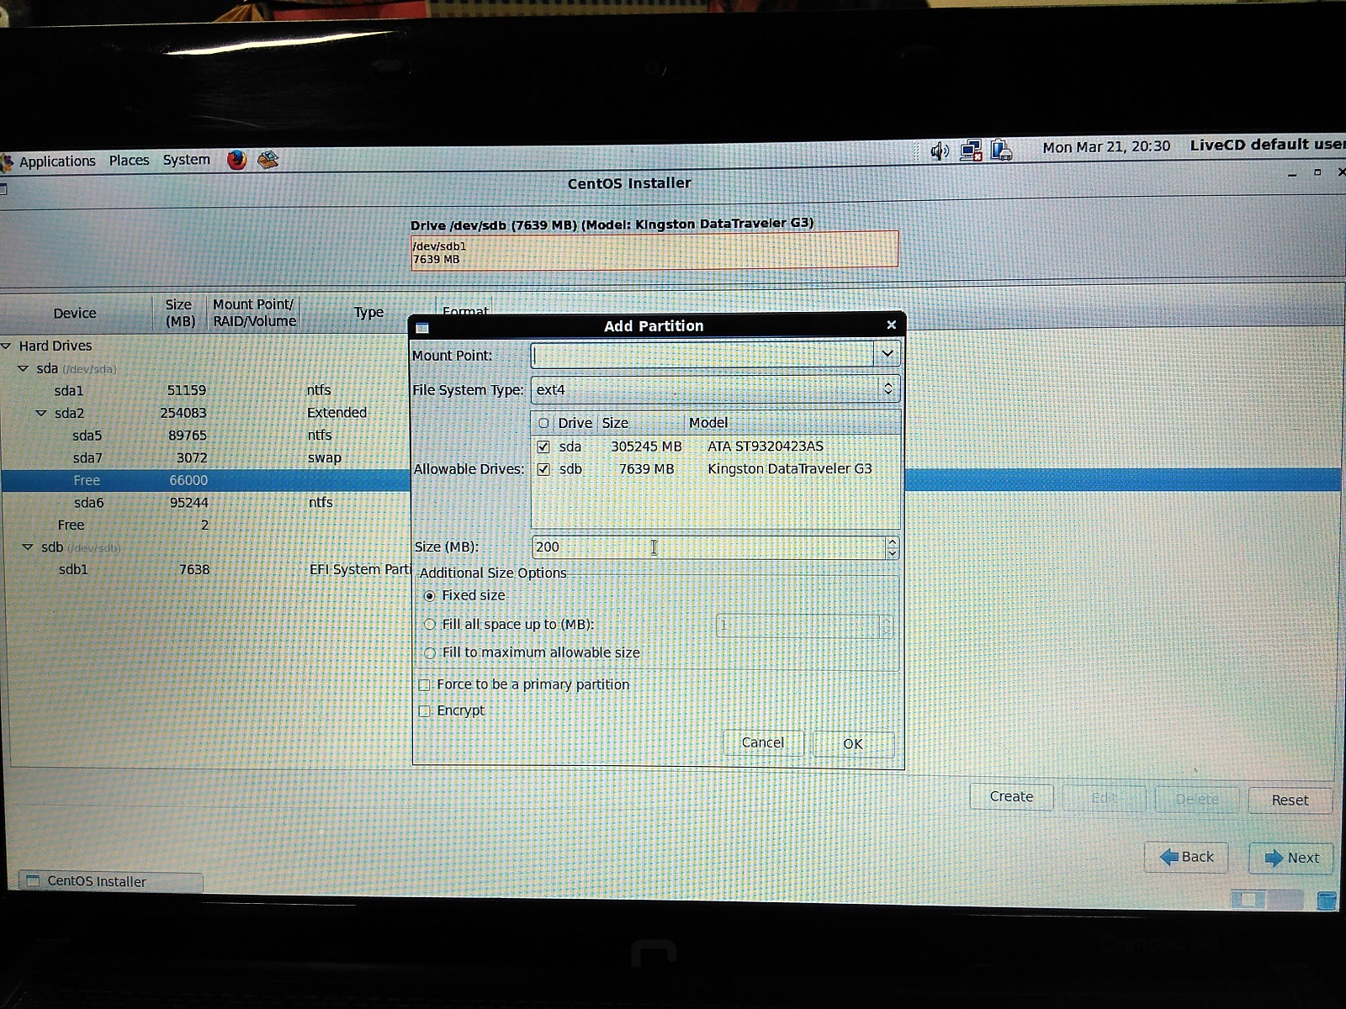Click the Create button

[x=1011, y=796]
